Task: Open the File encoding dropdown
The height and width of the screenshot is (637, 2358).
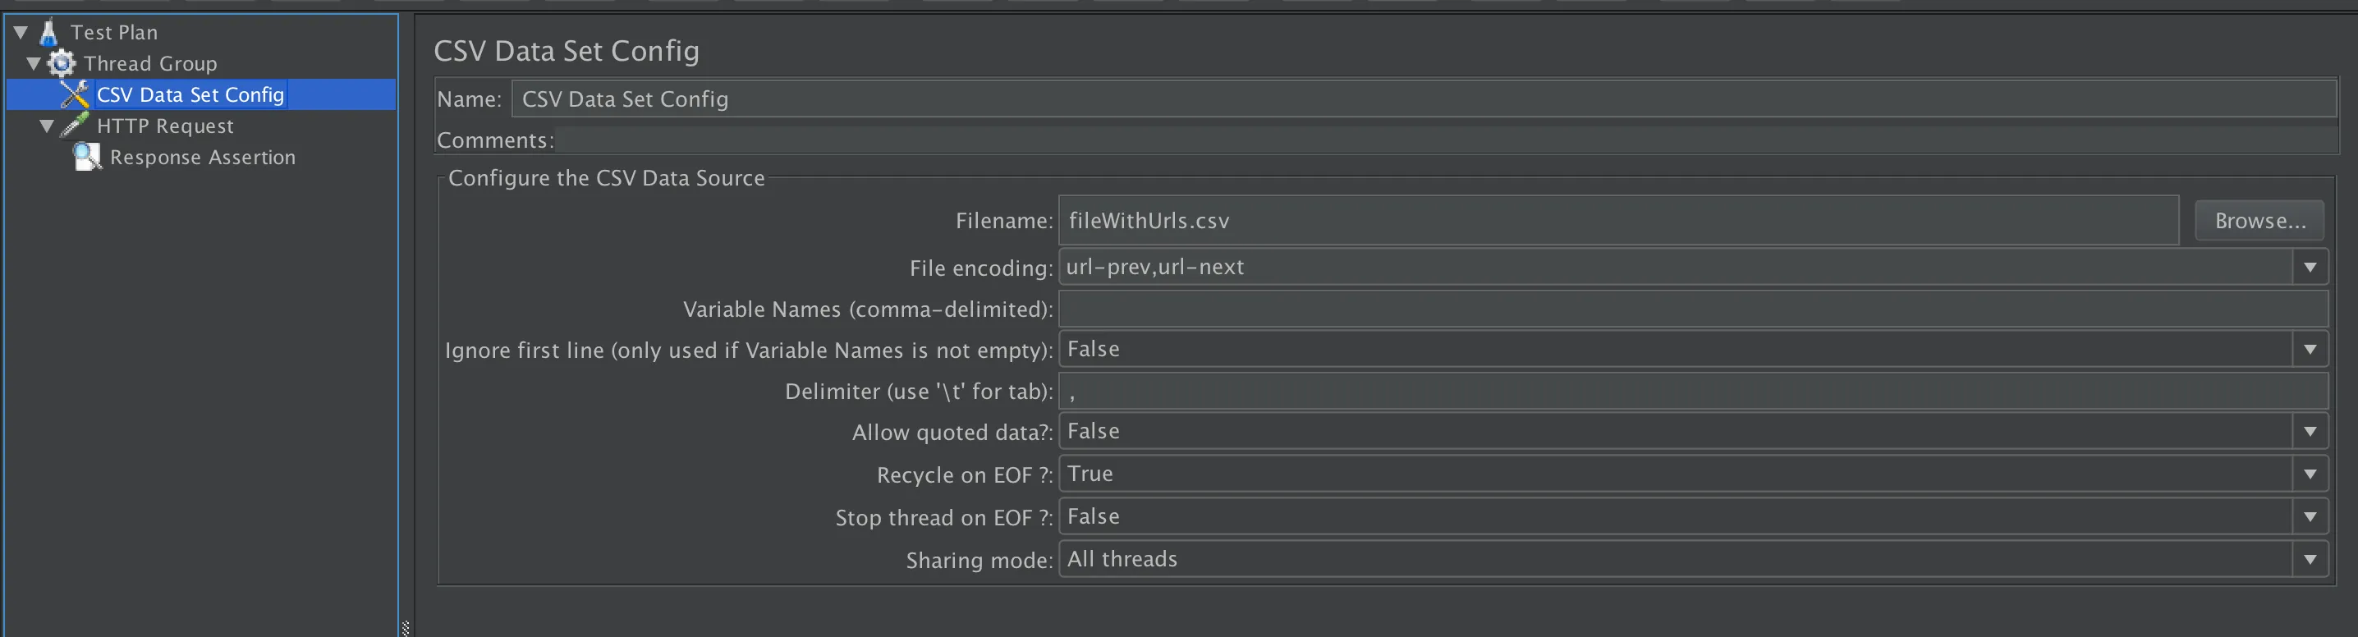Action: 2310,268
